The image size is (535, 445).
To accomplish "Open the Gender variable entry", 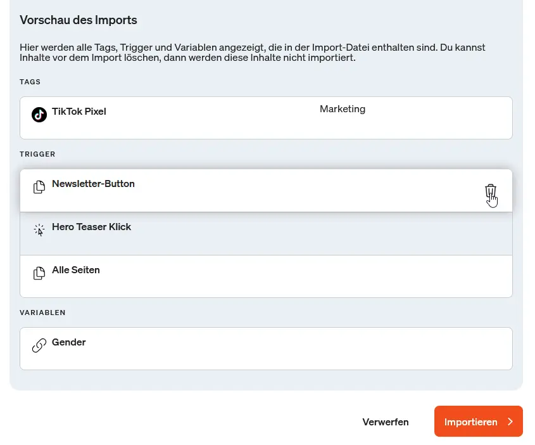I will (x=69, y=342).
